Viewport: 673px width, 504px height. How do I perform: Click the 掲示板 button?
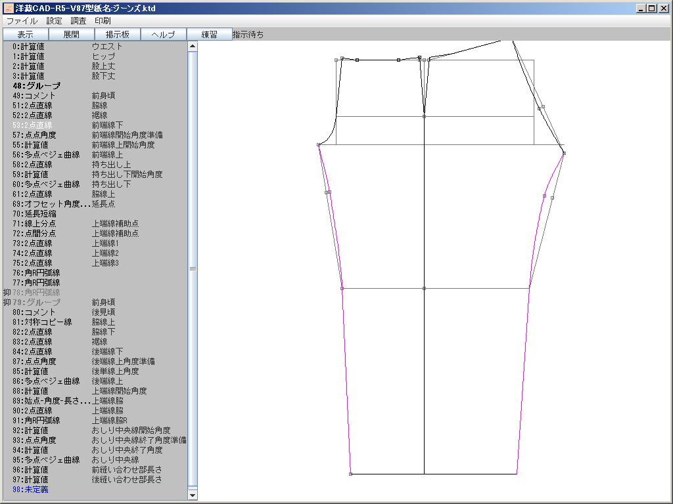click(118, 34)
